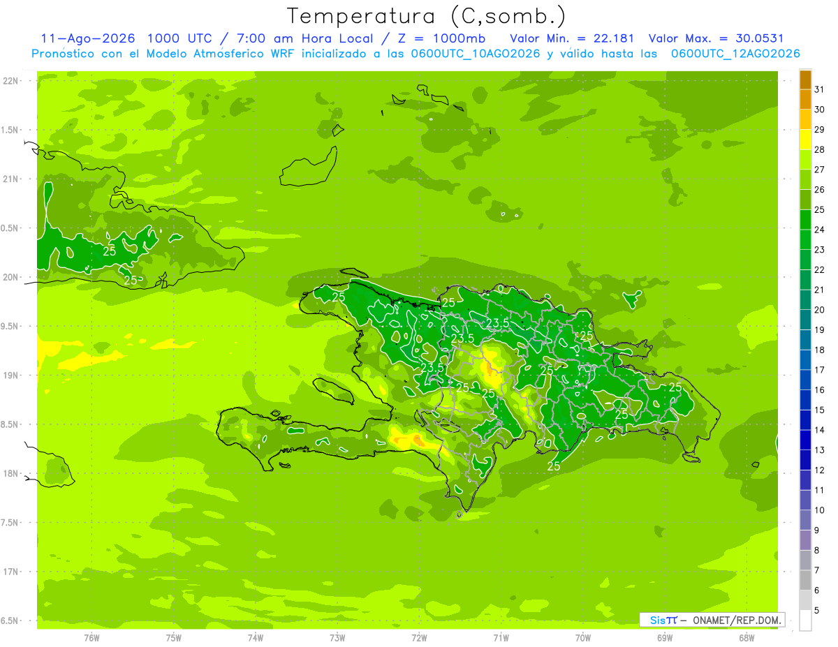The width and height of the screenshot is (838, 647).
Task: Click the color scale label "17"
Action: 820,370
